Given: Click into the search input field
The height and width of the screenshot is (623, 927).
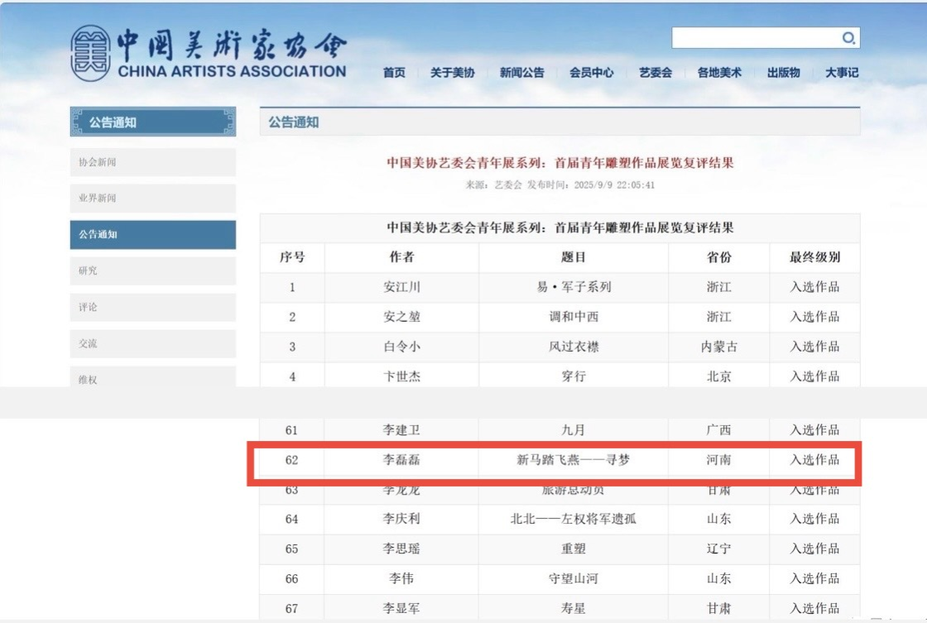Looking at the screenshot, I should [755, 38].
